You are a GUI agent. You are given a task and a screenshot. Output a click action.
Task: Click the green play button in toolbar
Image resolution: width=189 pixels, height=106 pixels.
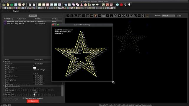(x=40, y=5)
